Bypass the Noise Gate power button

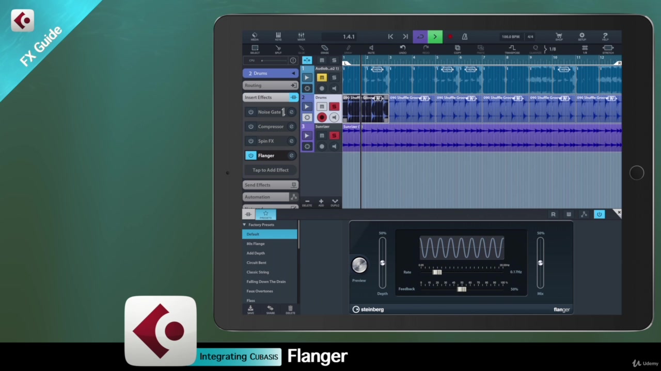251,112
